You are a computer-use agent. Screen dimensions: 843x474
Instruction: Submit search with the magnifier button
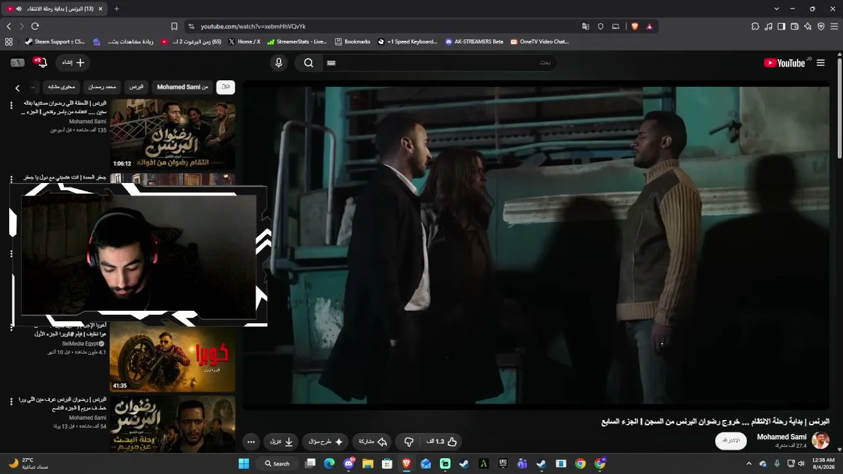pos(308,63)
